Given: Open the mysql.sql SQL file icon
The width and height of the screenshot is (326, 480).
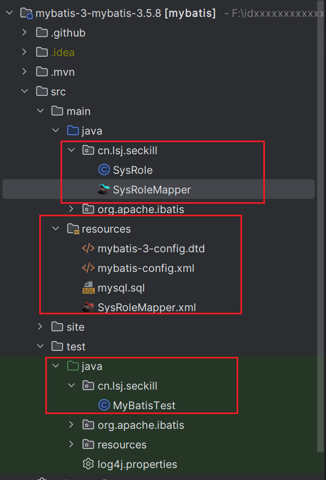Looking at the screenshot, I should pos(88,287).
